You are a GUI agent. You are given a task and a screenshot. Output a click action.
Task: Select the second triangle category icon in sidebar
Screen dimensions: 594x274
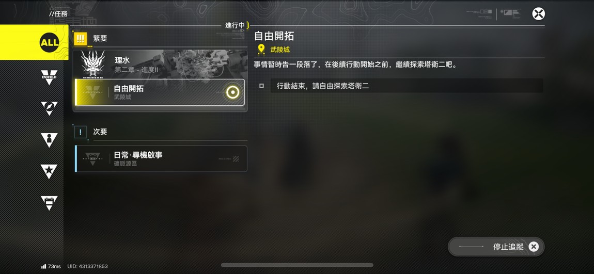click(49, 108)
